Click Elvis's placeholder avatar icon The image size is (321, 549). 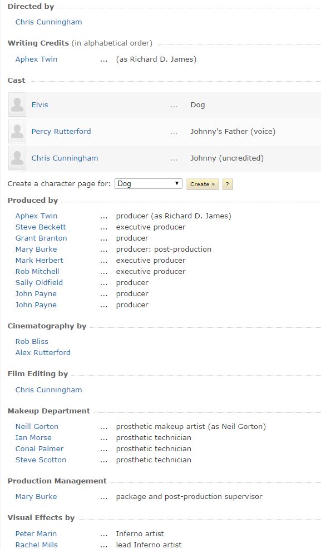[x=17, y=104]
